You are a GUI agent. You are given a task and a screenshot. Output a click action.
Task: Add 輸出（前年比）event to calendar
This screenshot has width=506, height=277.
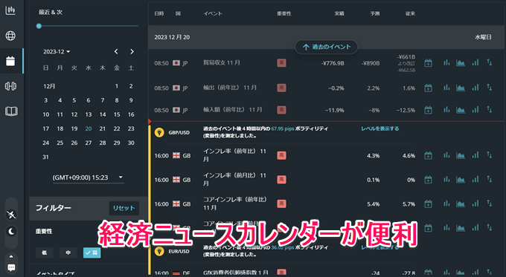(x=428, y=88)
